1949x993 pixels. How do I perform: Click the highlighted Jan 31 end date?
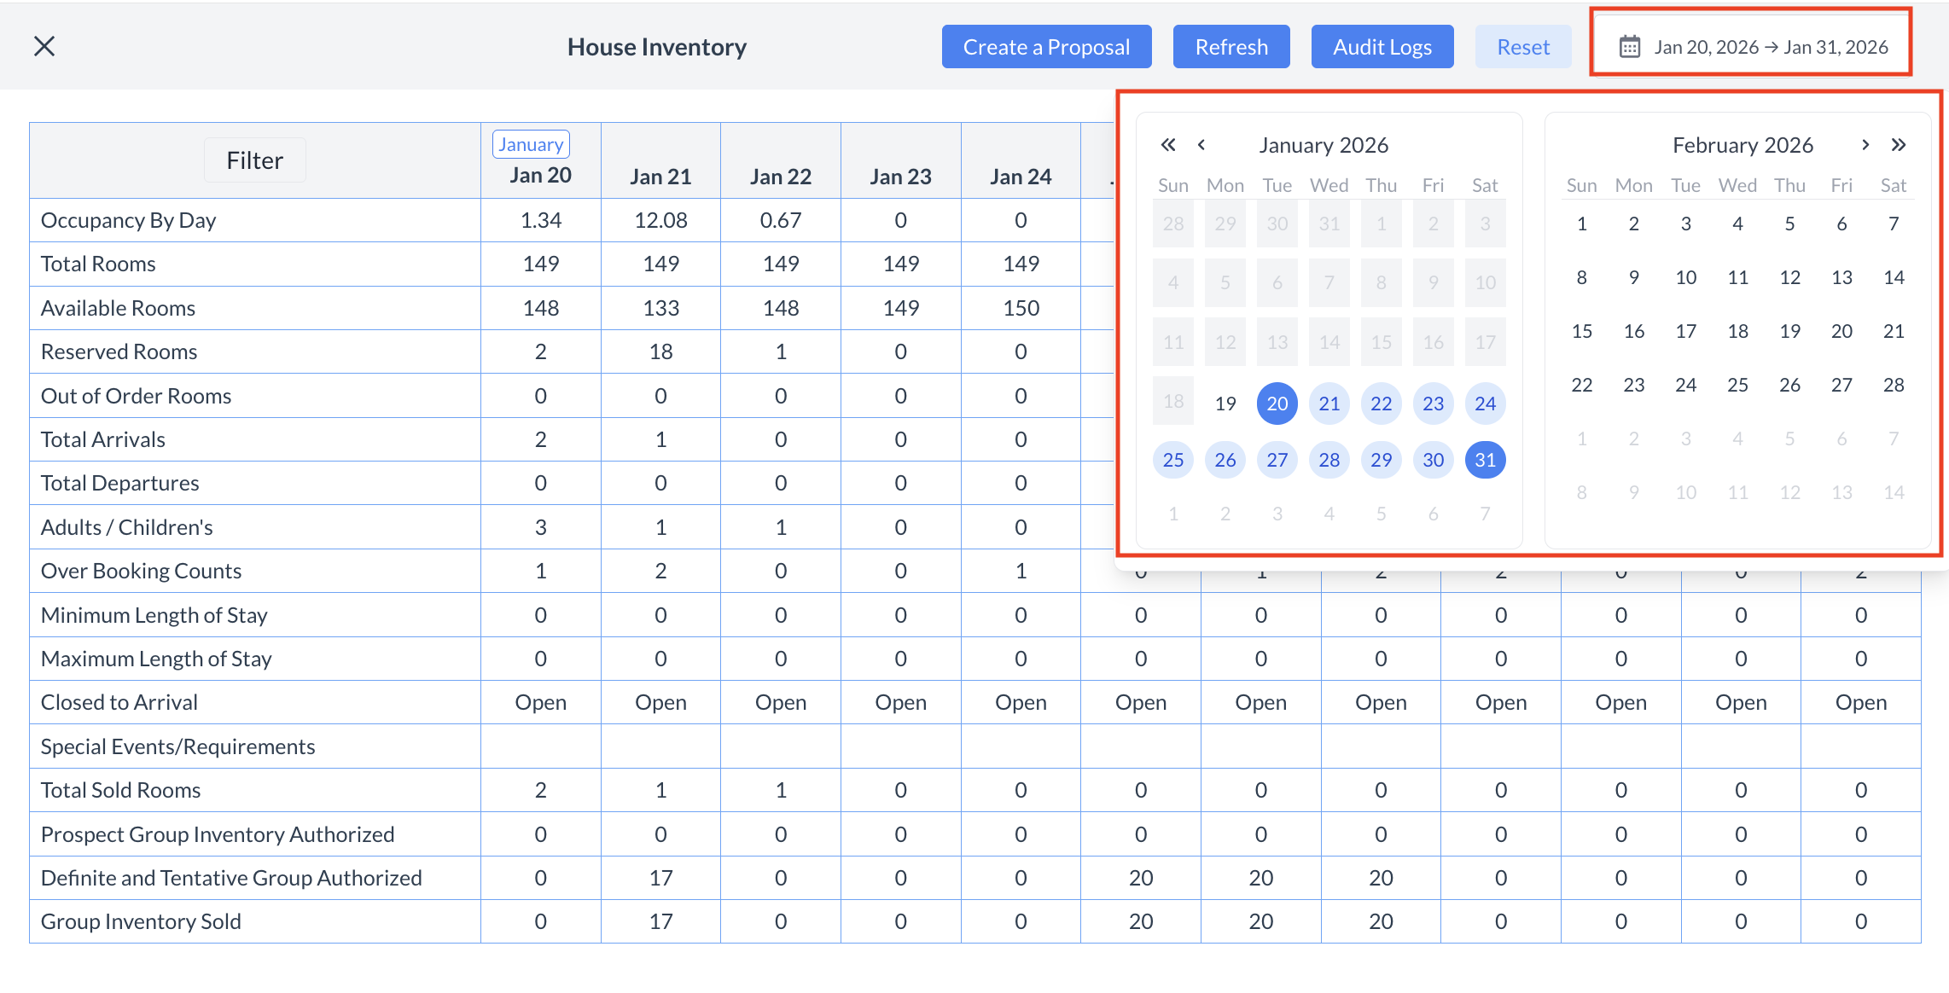tap(1485, 459)
